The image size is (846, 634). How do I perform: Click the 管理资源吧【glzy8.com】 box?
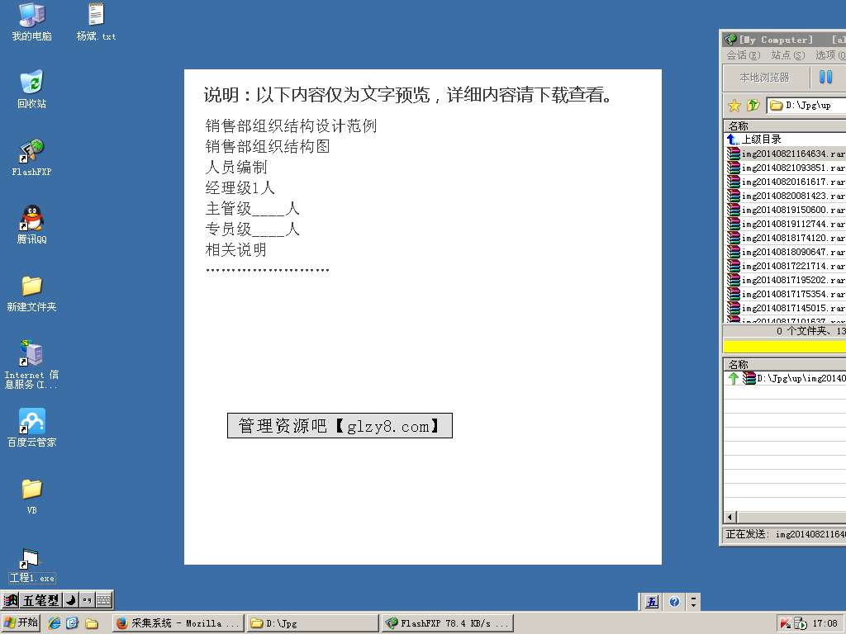(340, 426)
